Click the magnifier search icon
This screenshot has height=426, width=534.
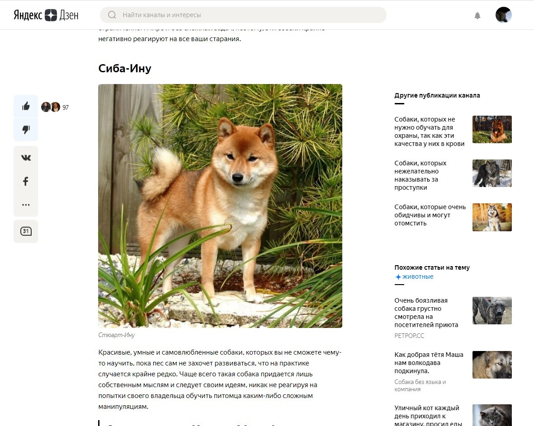(112, 15)
